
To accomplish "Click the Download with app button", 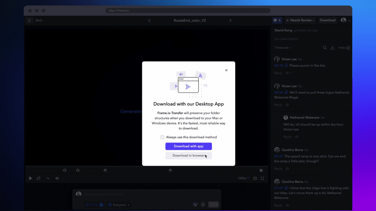I will click(x=189, y=146).
